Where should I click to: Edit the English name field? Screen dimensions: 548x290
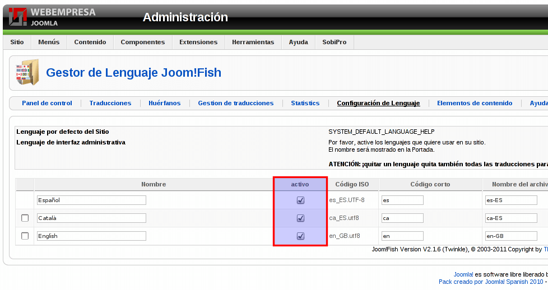pyautogui.click(x=91, y=236)
